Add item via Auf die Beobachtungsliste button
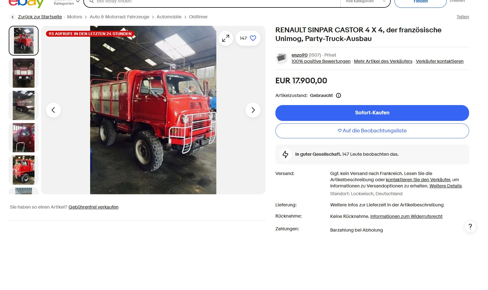The image size is (488, 290). 372,131
